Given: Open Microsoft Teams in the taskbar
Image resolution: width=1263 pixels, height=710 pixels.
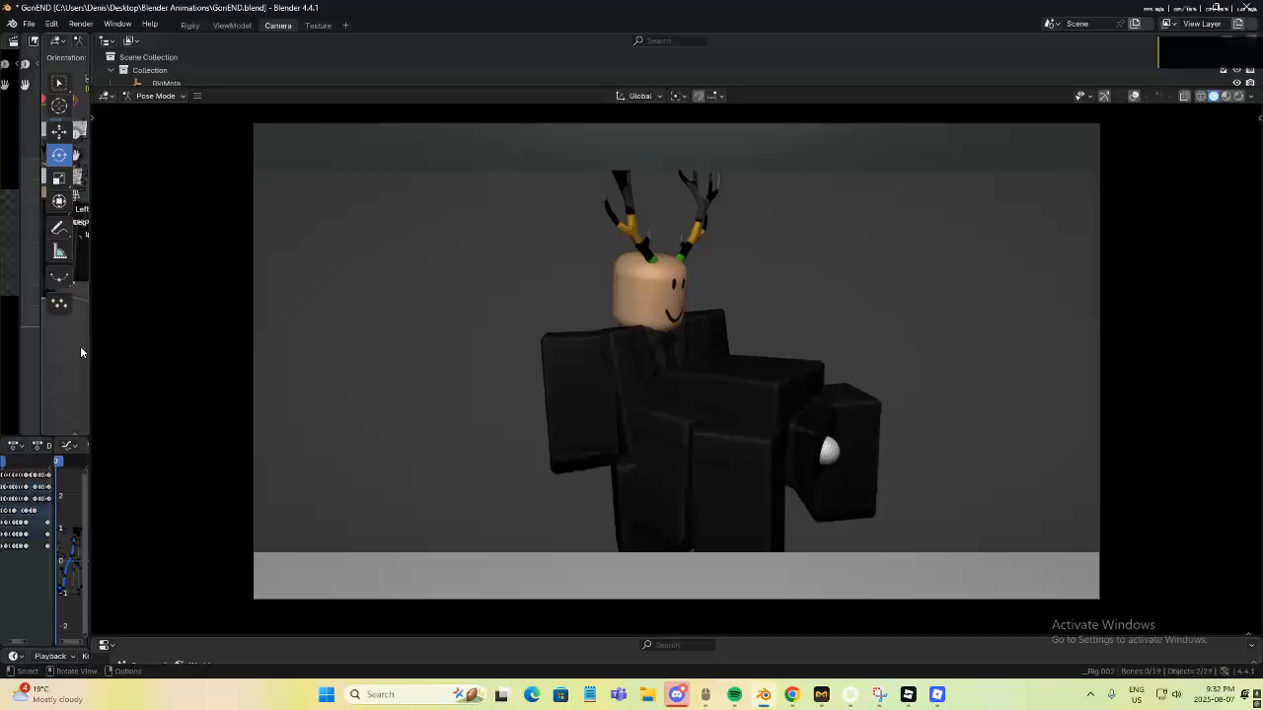Looking at the screenshot, I should tap(619, 694).
